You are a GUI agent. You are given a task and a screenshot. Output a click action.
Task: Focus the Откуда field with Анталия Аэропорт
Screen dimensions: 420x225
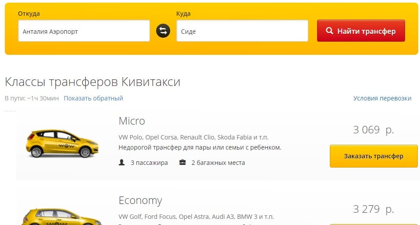pyautogui.click(x=84, y=31)
